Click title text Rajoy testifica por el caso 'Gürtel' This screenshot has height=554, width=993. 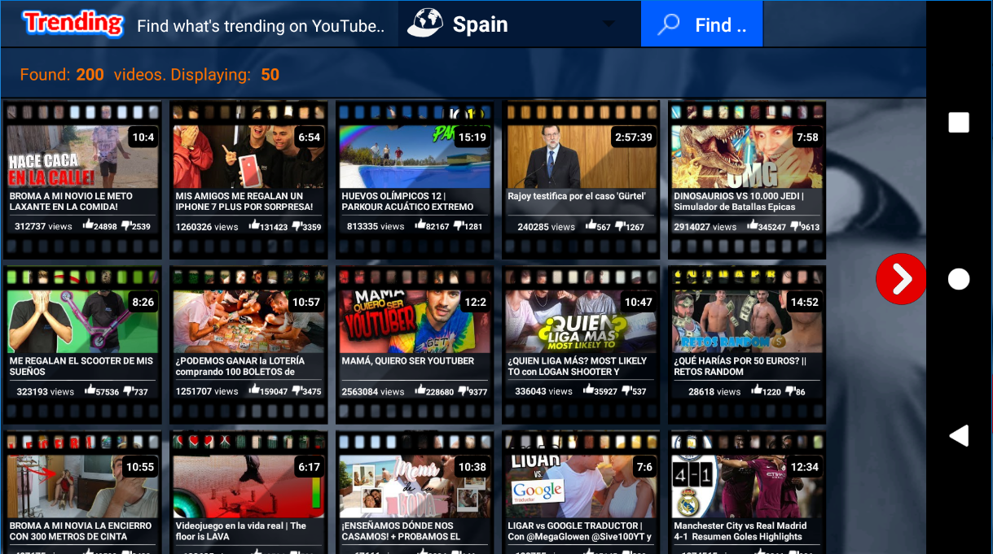coord(577,196)
